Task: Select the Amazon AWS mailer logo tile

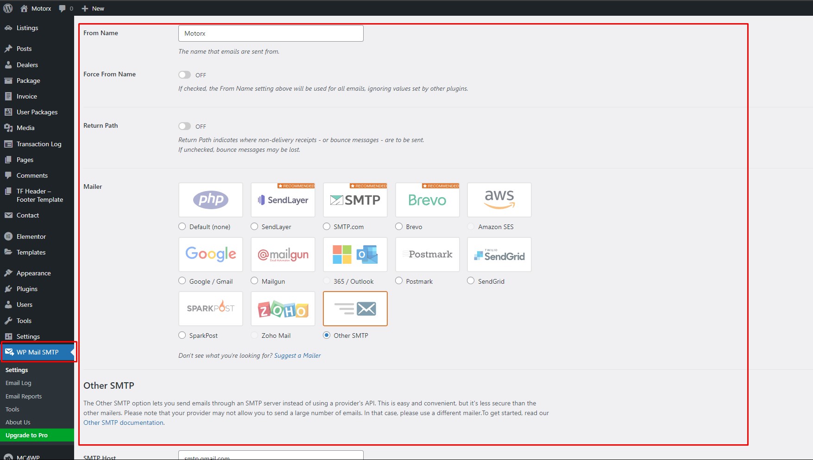Action: coord(499,200)
